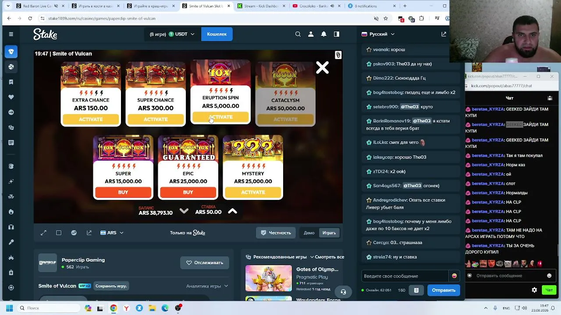Switch to Играть real play mode
The height and width of the screenshot is (315, 561).
(x=329, y=233)
